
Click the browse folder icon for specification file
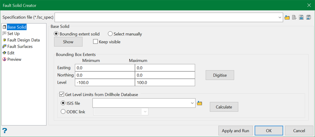tap(287, 17)
